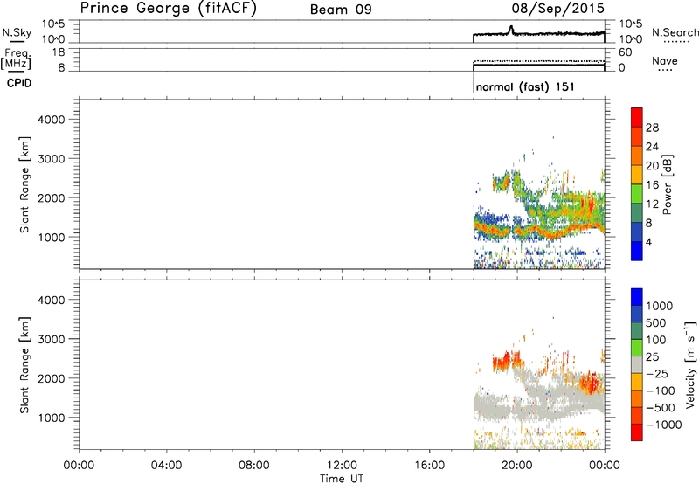Click the "4000" range label on the power panel
This screenshot has width=699, height=484.
click(x=52, y=120)
